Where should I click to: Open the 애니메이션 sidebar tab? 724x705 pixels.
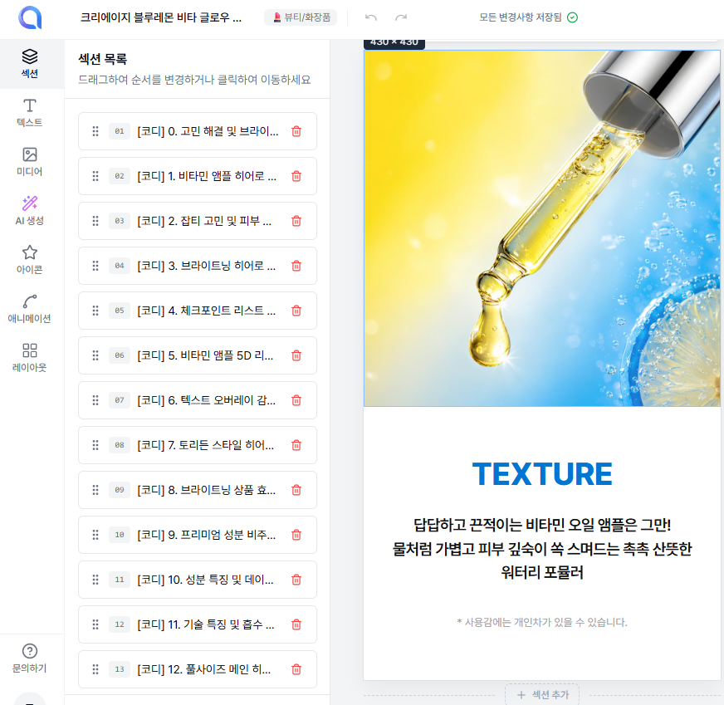point(30,308)
